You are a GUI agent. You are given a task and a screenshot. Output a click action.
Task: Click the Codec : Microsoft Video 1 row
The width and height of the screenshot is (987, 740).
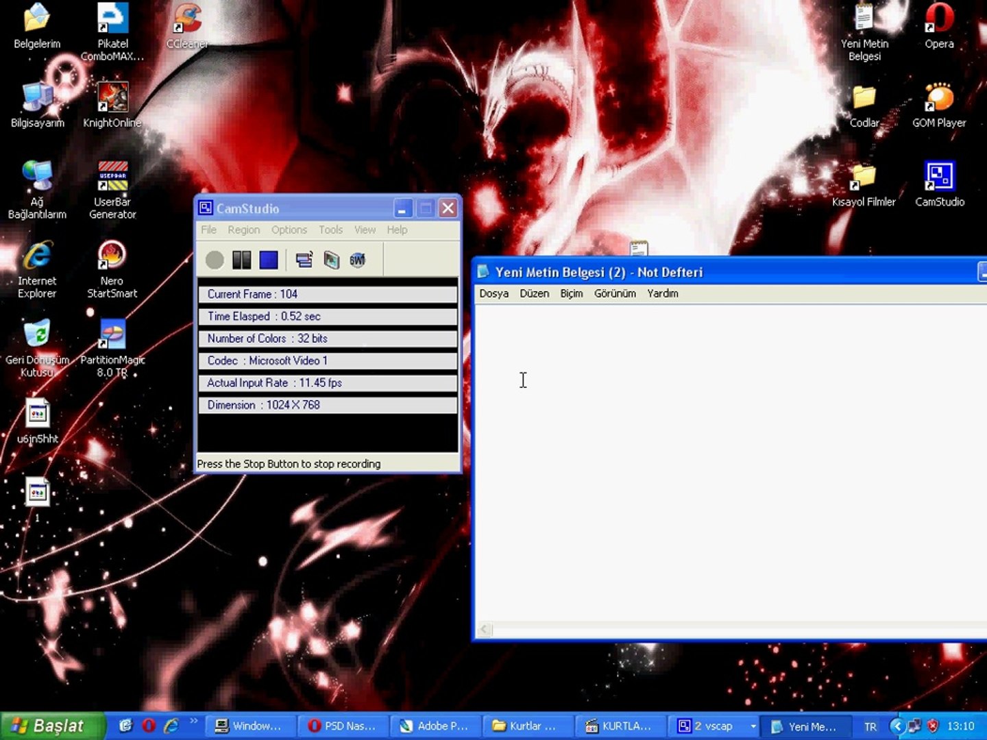[x=328, y=360]
